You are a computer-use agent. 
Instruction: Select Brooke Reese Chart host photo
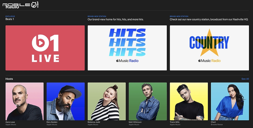230,101
